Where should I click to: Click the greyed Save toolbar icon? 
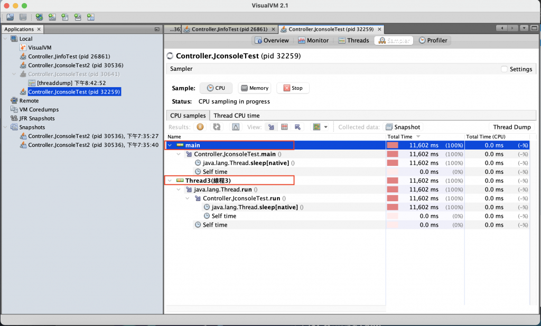[23, 17]
